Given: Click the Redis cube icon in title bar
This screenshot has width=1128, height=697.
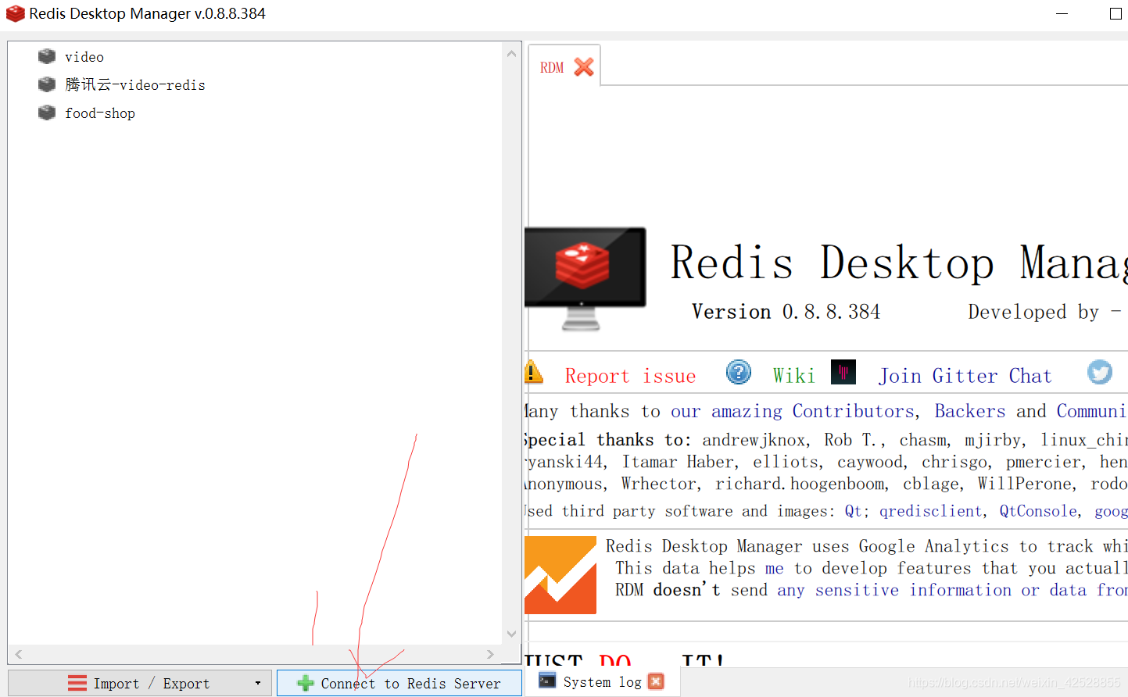Looking at the screenshot, I should [x=15, y=13].
